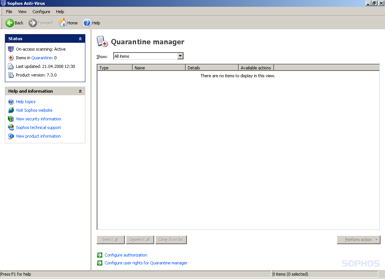
Task: Sort by the Available actions column header
Action: (x=256, y=67)
